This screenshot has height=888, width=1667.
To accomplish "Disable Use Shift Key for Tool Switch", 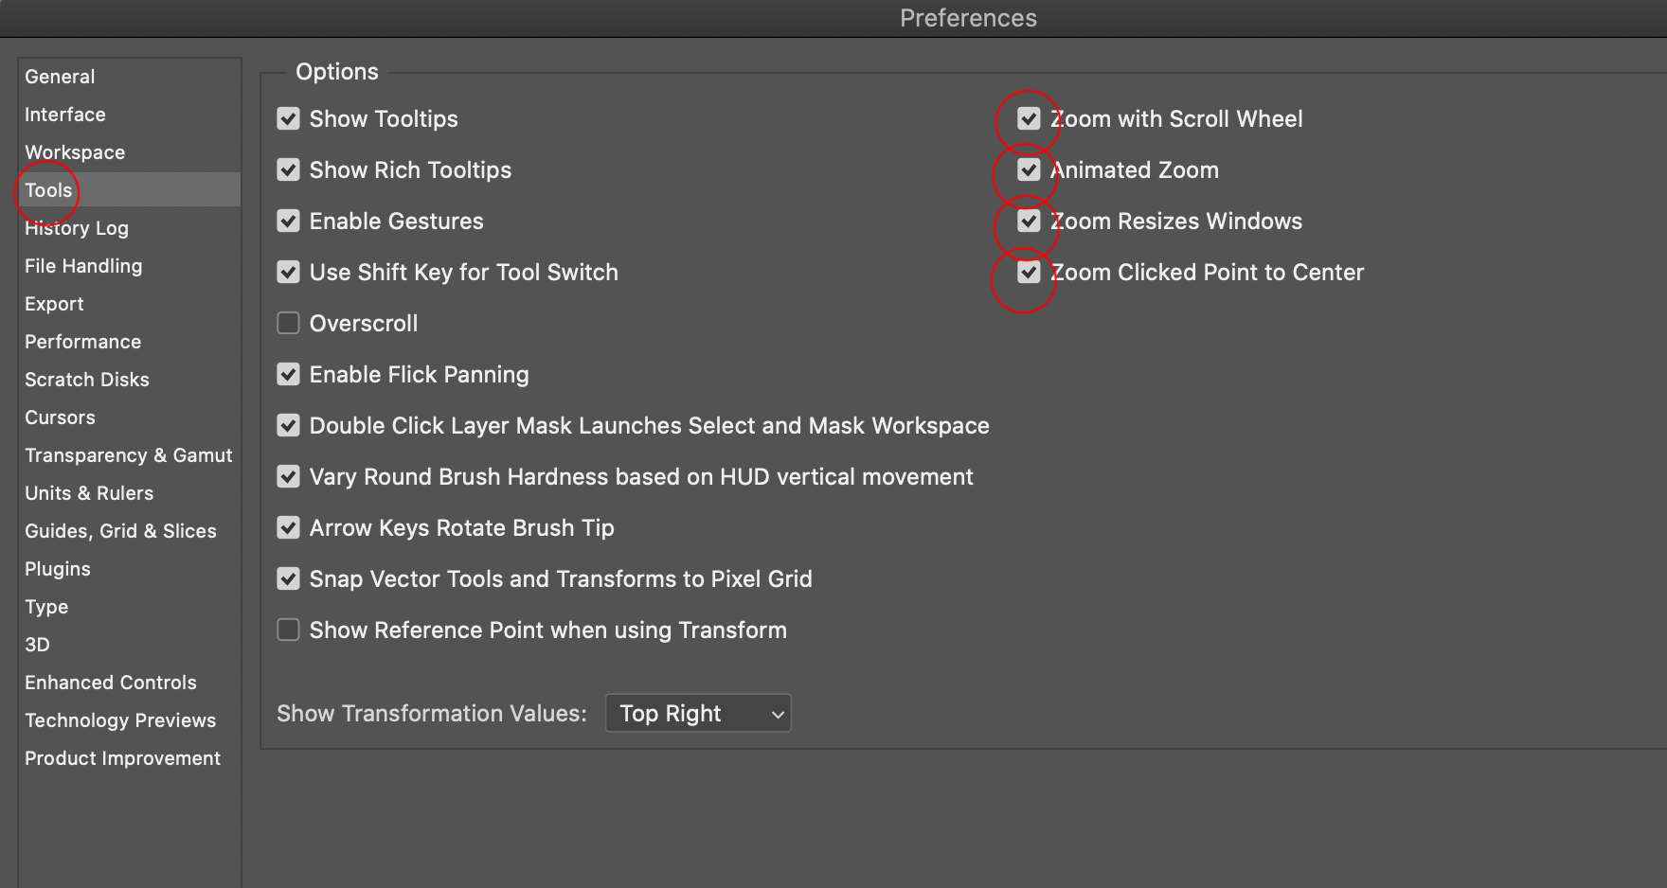I will (288, 272).
